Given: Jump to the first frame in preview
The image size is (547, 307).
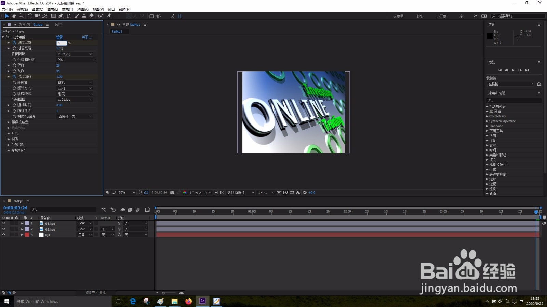Looking at the screenshot, I should coord(499,70).
